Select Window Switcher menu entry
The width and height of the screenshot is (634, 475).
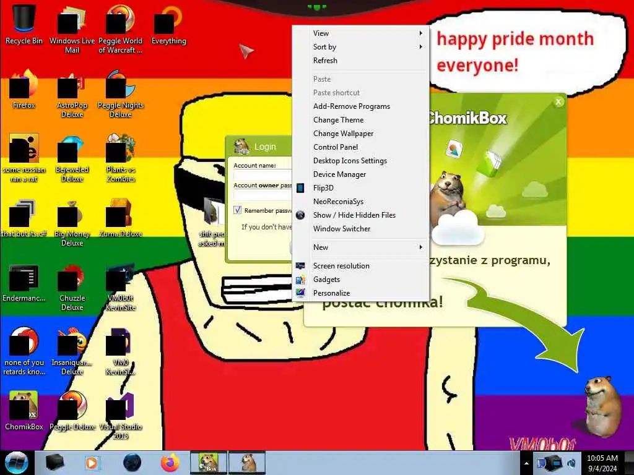[360, 229]
